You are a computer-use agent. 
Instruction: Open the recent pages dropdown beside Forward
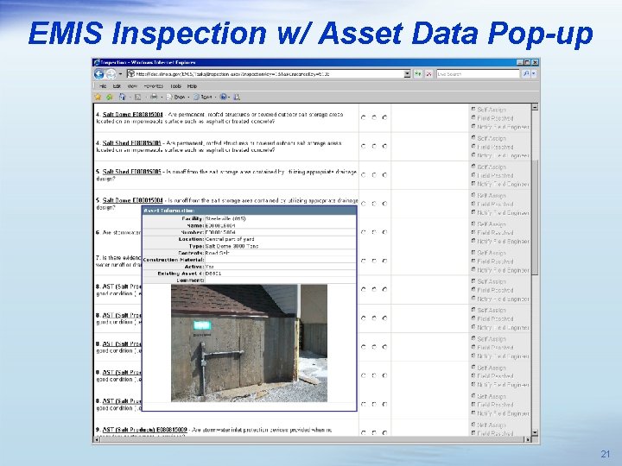click(x=120, y=74)
